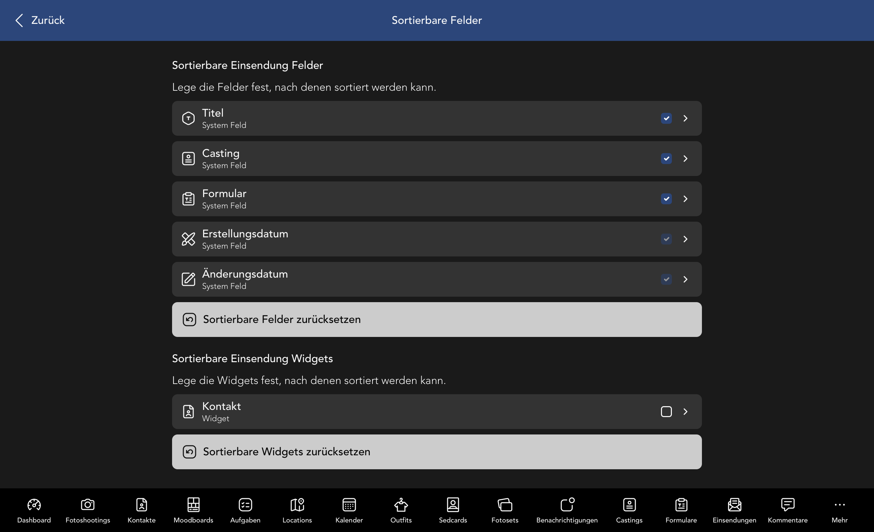Open Castings in bottom bar
The width and height of the screenshot is (874, 532).
tap(629, 511)
